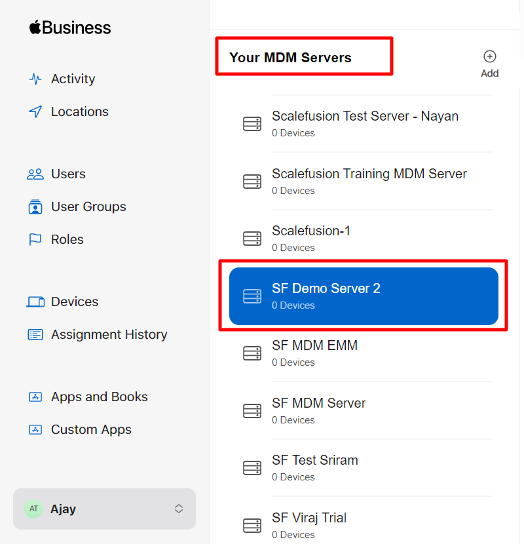
Task: Click the AT avatar circle
Action: pos(33,509)
